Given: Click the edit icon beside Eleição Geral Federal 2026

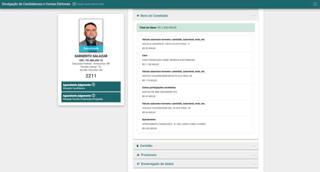Looking at the screenshot, I should pos(74,4).
